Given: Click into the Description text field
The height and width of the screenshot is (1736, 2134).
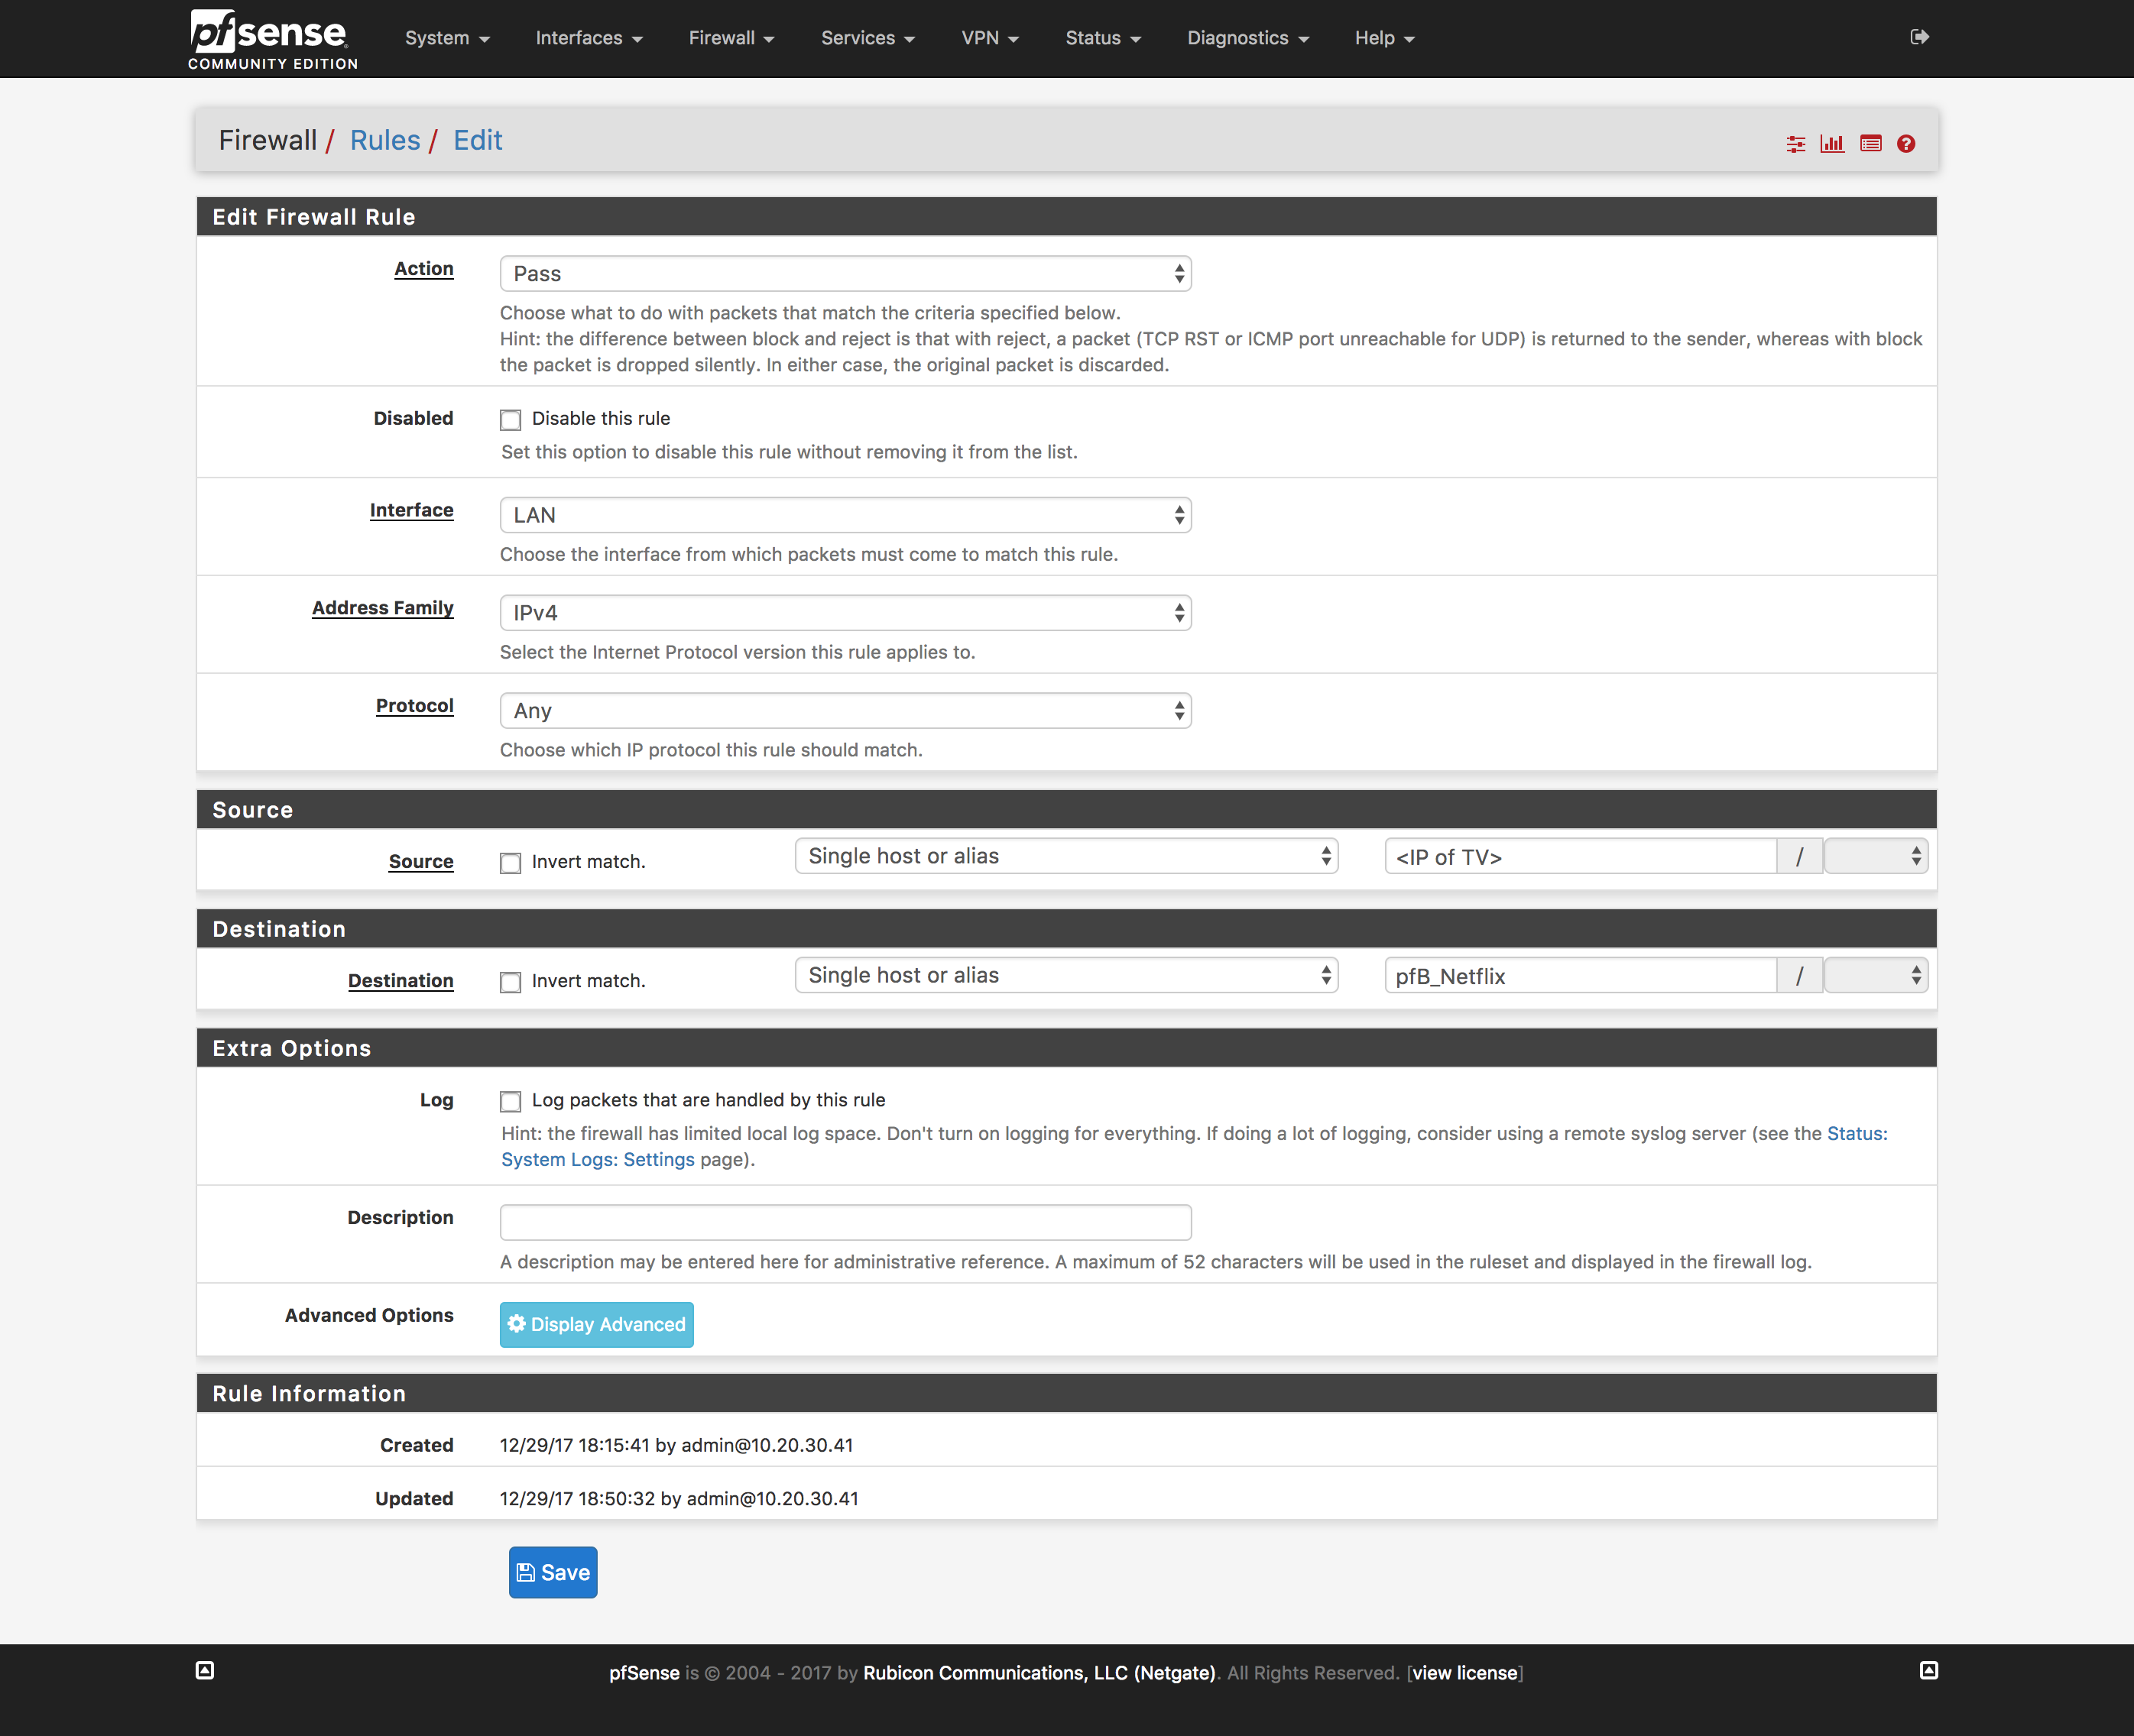Looking at the screenshot, I should coord(845,1221).
